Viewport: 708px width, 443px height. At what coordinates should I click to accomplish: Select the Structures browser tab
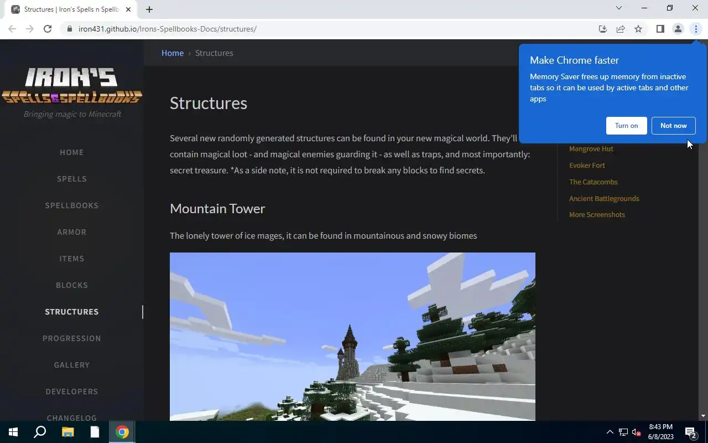click(71, 9)
